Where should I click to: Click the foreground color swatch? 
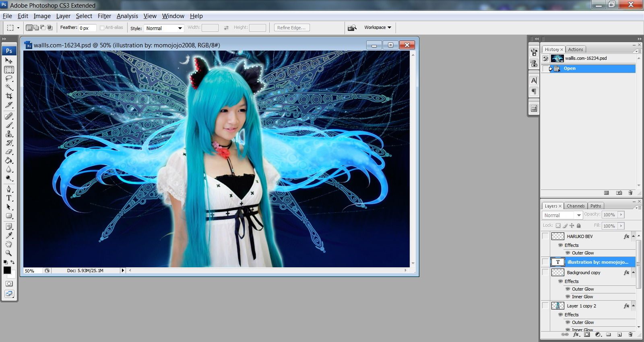[7, 270]
